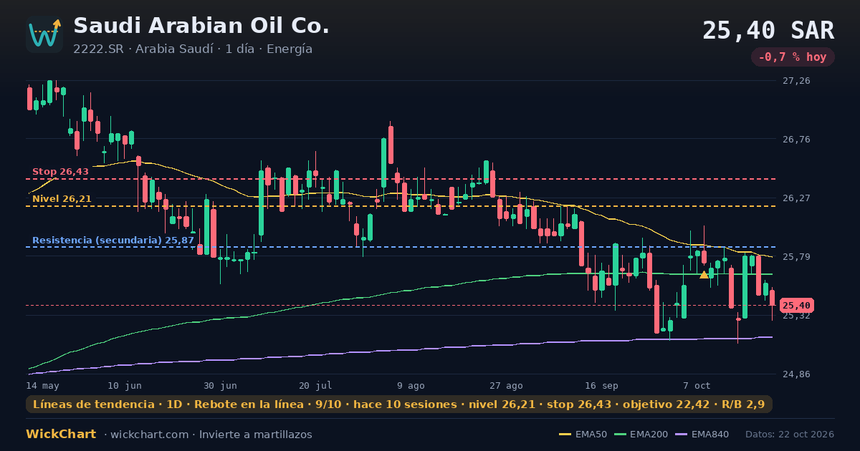Click the 10 jun date label
Screen dimensions: 860x451
click(x=124, y=386)
